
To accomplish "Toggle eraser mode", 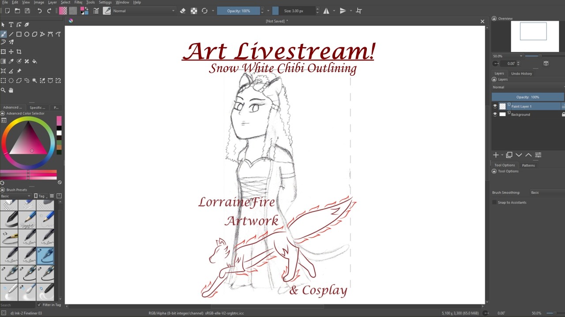I will [183, 11].
